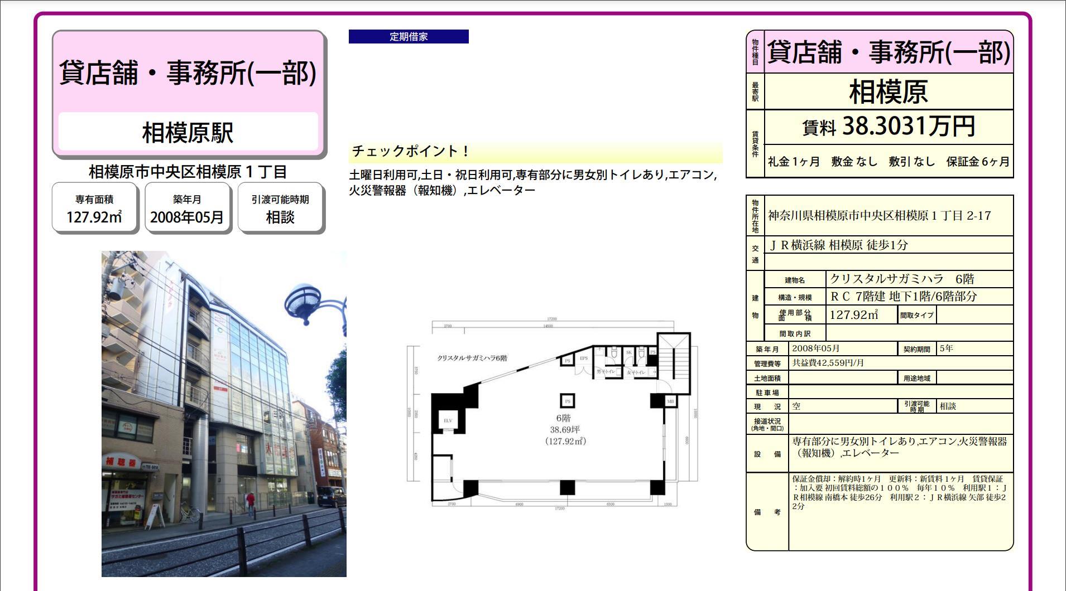Click the 定期借家 label banner
The width and height of the screenshot is (1066, 591).
(409, 37)
